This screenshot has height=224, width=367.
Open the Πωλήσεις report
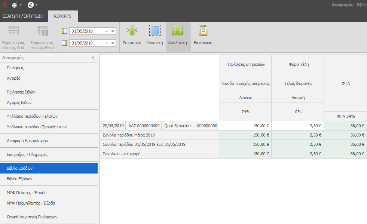pos(15,68)
